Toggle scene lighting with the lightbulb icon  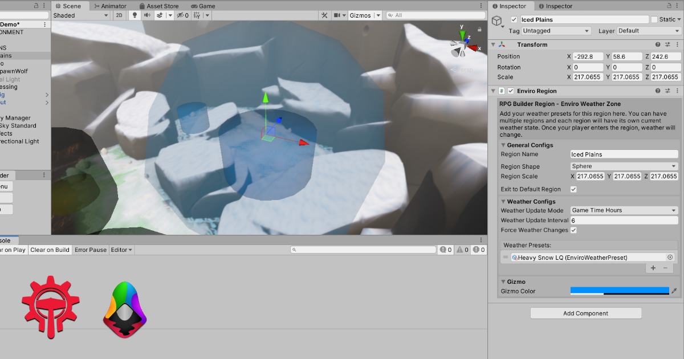tap(135, 15)
